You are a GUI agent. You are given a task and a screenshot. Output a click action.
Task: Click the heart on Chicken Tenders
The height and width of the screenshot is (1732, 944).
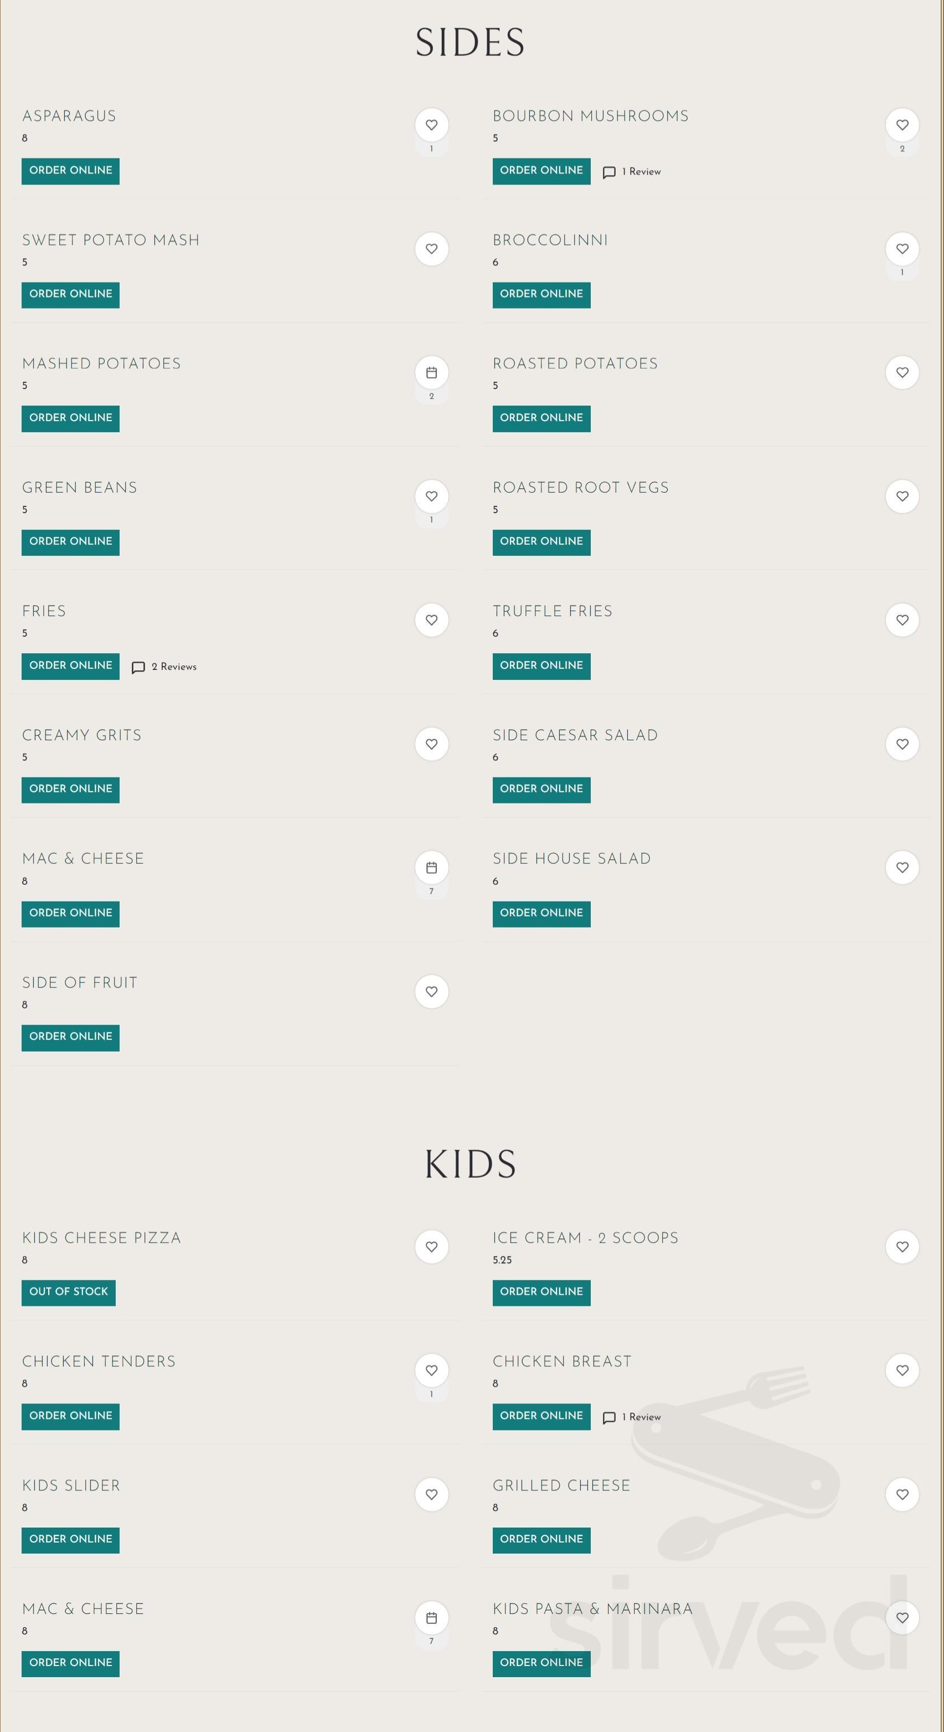click(x=431, y=1370)
